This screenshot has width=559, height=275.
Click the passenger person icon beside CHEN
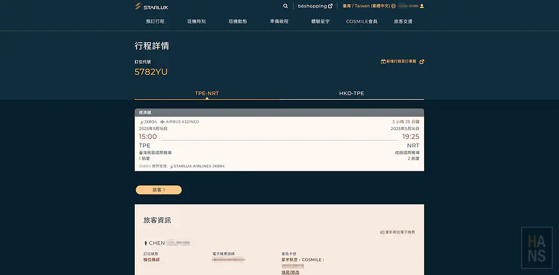click(x=146, y=243)
